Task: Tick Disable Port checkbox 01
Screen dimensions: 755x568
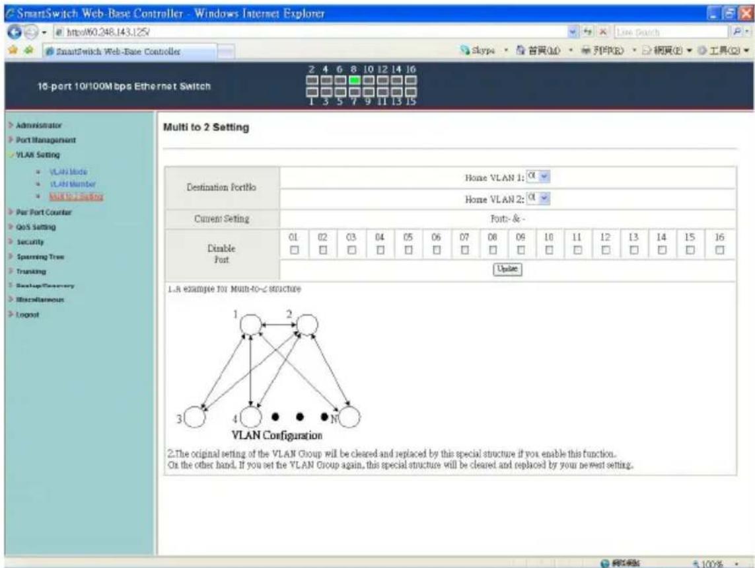Action: click(294, 250)
